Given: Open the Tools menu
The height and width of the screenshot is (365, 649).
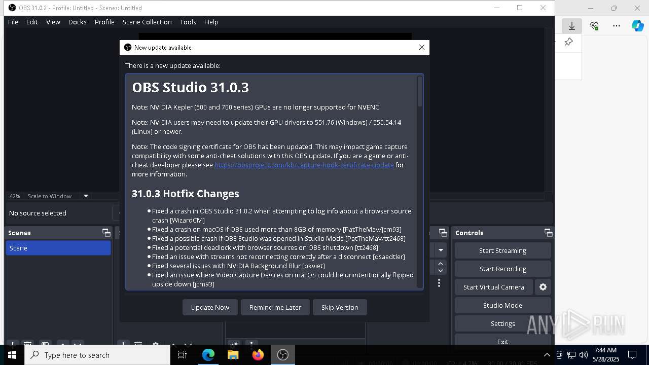Looking at the screenshot, I should point(188,22).
